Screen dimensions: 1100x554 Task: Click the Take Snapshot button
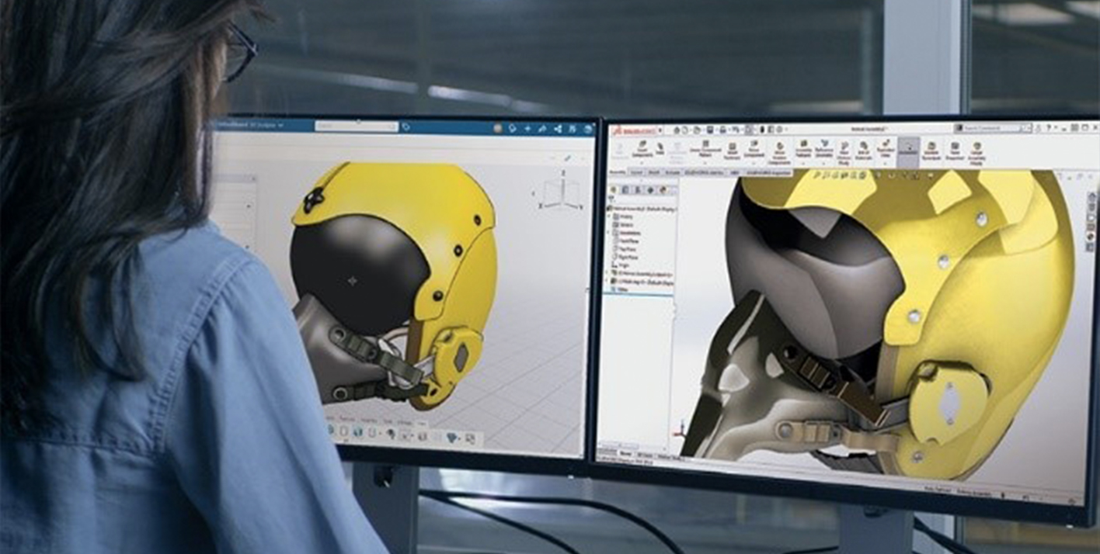(x=954, y=151)
